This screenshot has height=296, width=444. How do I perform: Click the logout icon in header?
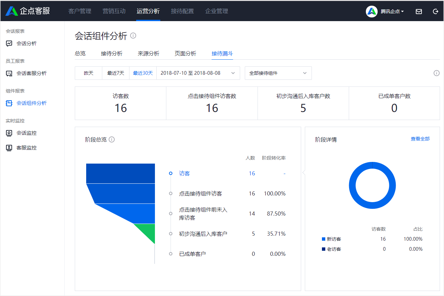click(x=436, y=11)
